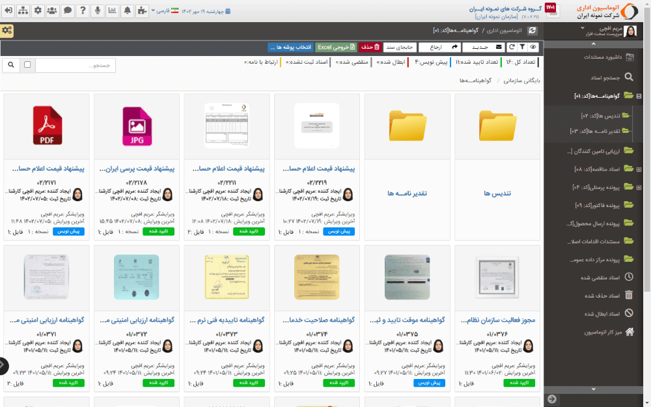Open the chat bubble icon
This screenshot has width=651, height=407.
coord(68,10)
